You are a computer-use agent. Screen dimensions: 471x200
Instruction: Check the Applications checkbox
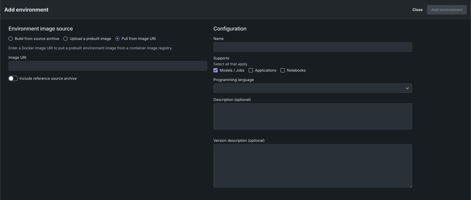[251, 70]
